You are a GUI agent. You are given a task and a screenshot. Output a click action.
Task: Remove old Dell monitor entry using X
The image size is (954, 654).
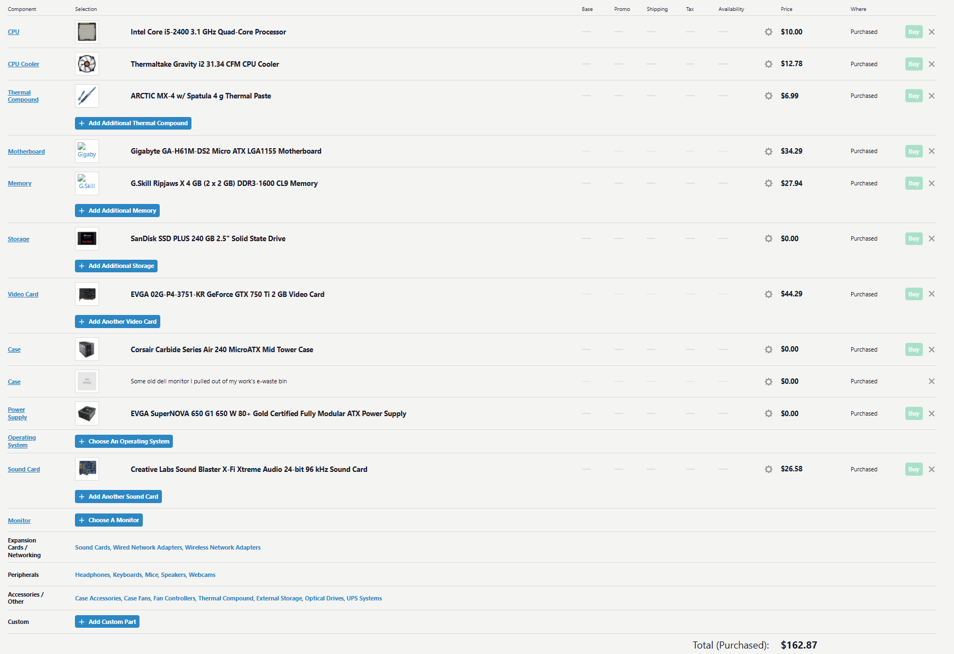click(932, 381)
